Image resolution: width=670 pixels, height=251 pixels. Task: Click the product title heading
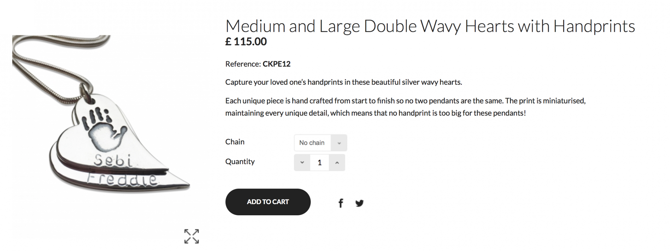point(430,26)
